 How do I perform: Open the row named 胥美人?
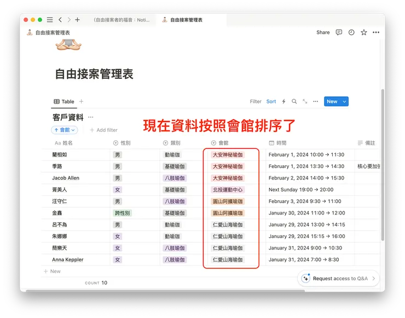click(60, 189)
